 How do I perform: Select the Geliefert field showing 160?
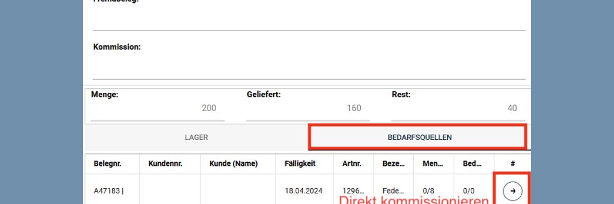click(308, 108)
